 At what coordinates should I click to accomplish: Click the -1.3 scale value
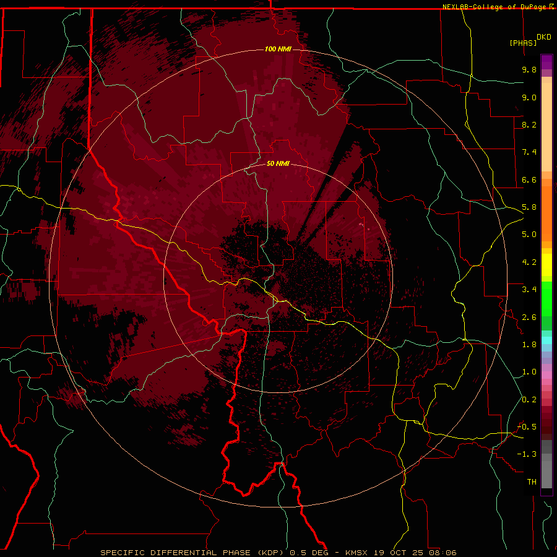tap(527, 454)
